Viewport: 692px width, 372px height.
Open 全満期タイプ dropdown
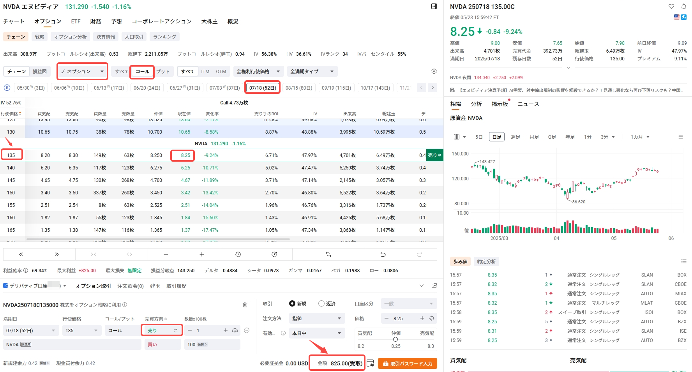[x=312, y=71]
